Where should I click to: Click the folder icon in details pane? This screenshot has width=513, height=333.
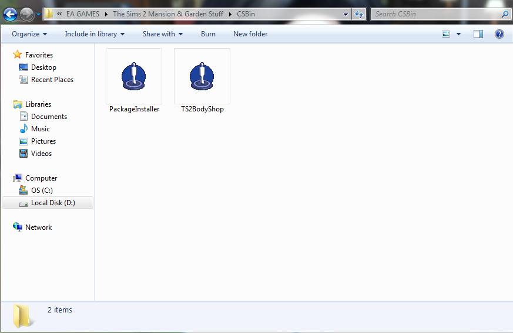22,316
